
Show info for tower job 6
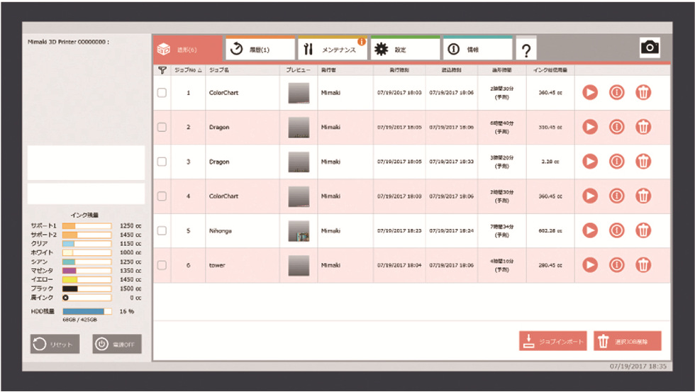[616, 265]
